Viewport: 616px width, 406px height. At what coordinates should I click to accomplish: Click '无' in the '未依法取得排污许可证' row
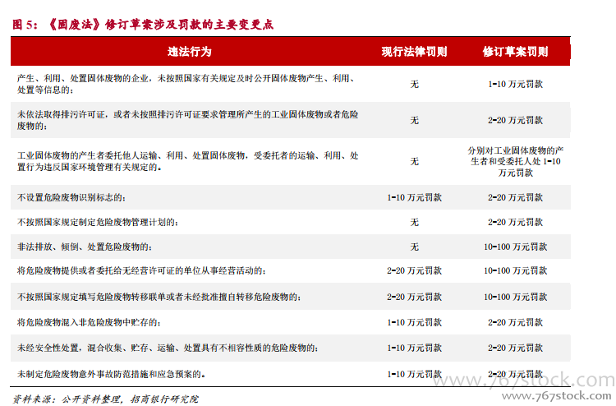[414, 120]
